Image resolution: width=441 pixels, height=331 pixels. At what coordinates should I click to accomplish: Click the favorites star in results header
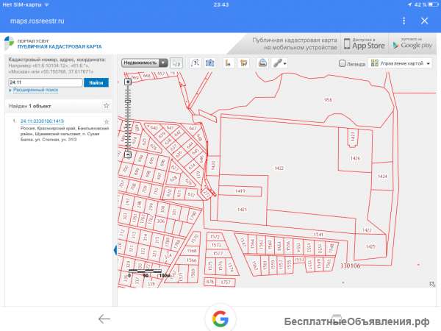tap(107, 106)
